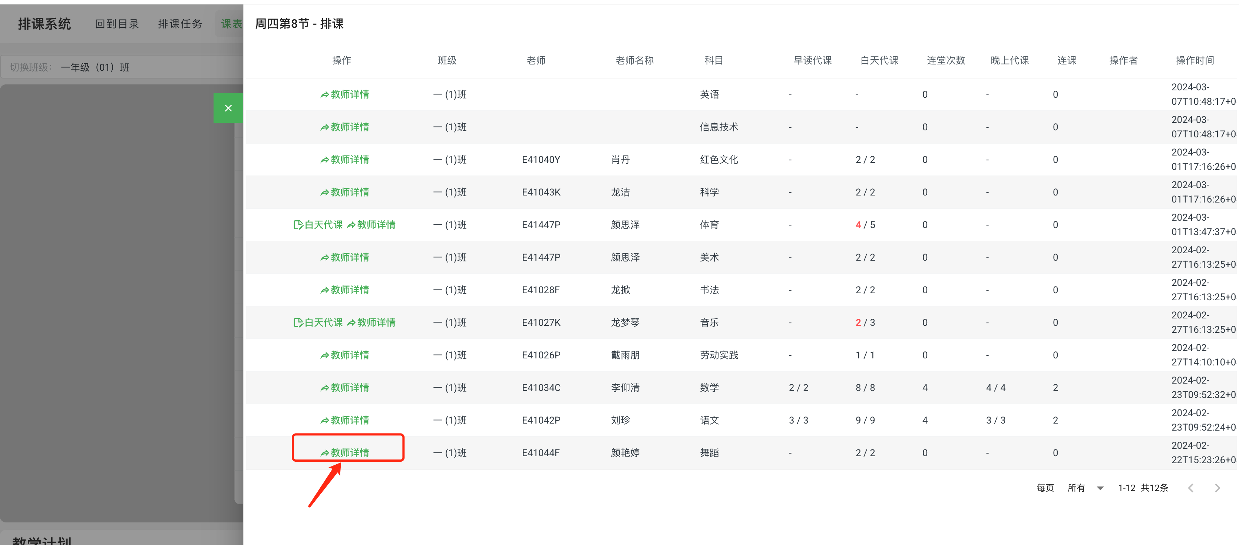Switch to the 课表 tab
Image resolution: width=1239 pixels, height=545 pixels.
(x=231, y=23)
